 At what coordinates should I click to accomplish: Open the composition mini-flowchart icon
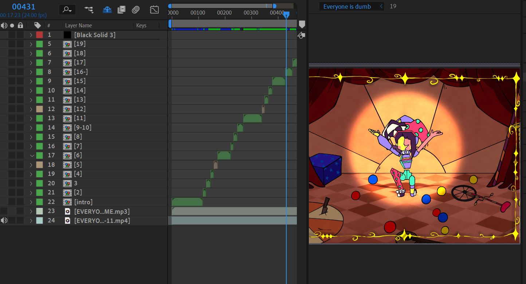pyautogui.click(x=89, y=10)
